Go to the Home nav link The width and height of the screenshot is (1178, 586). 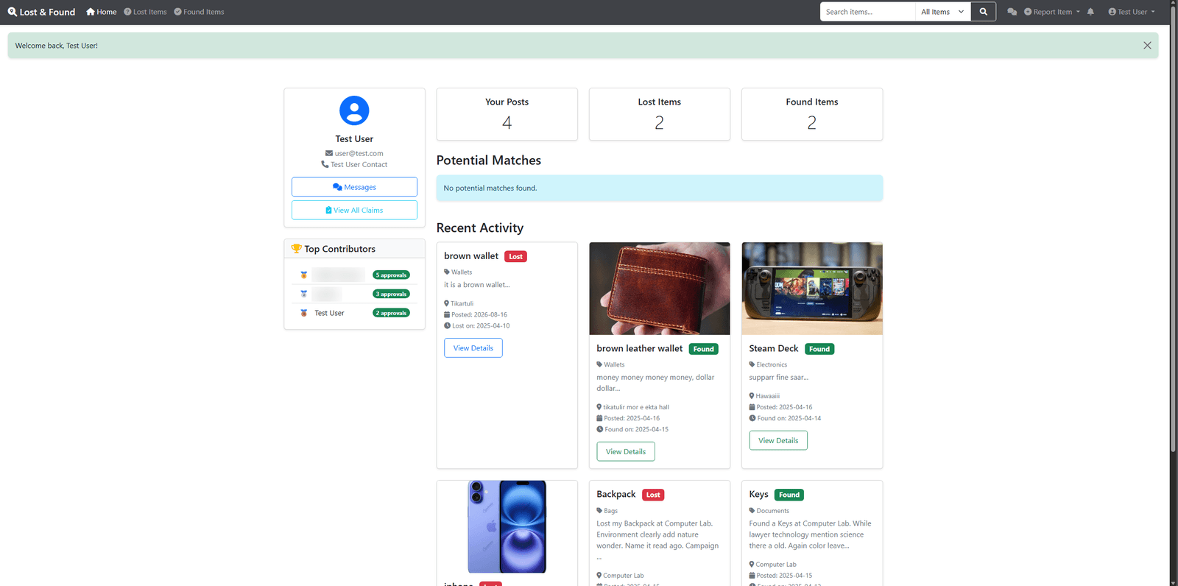(102, 12)
